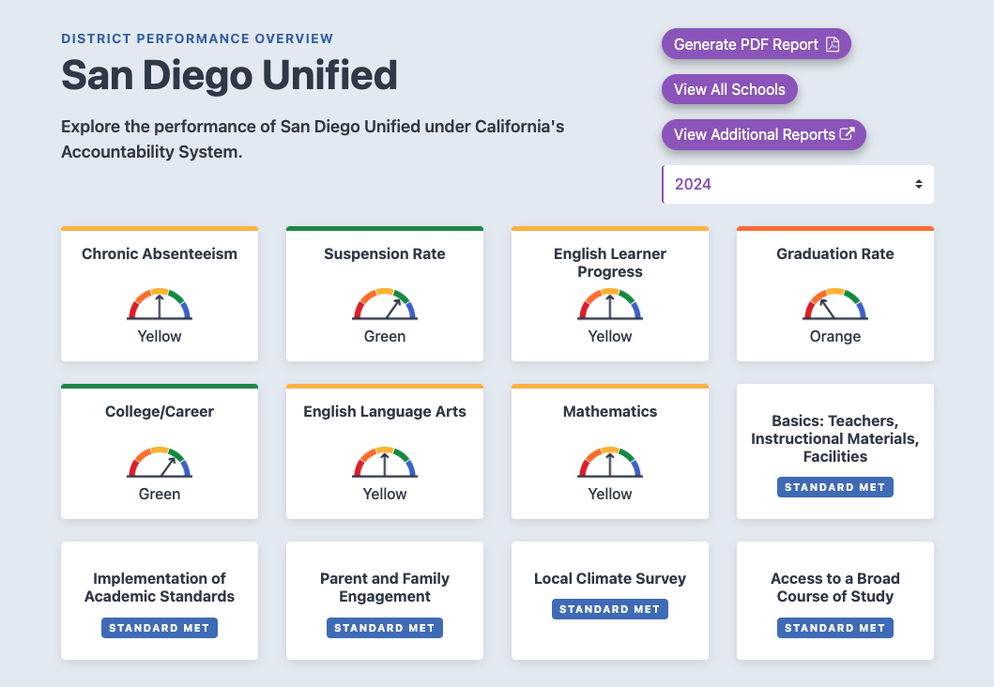Viewport: 994px width, 687px height.
Task: Click the San Diego Unified district heading
Action: (x=229, y=75)
